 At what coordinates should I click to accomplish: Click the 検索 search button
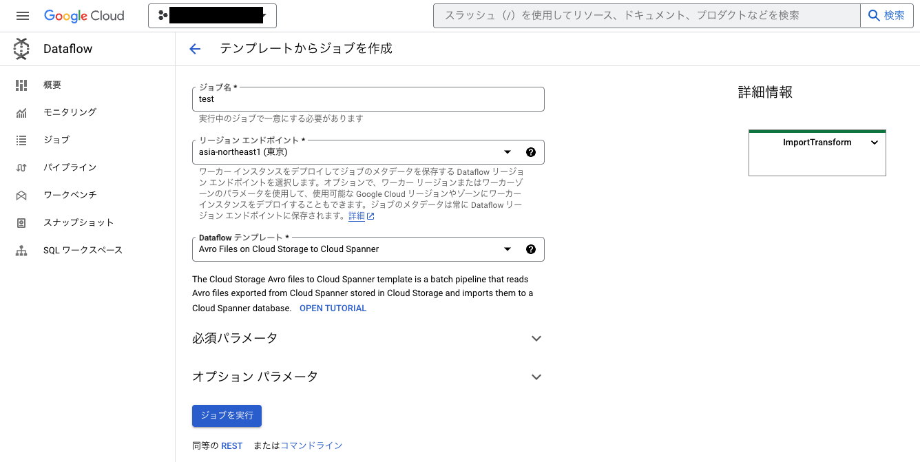pyautogui.click(x=887, y=16)
